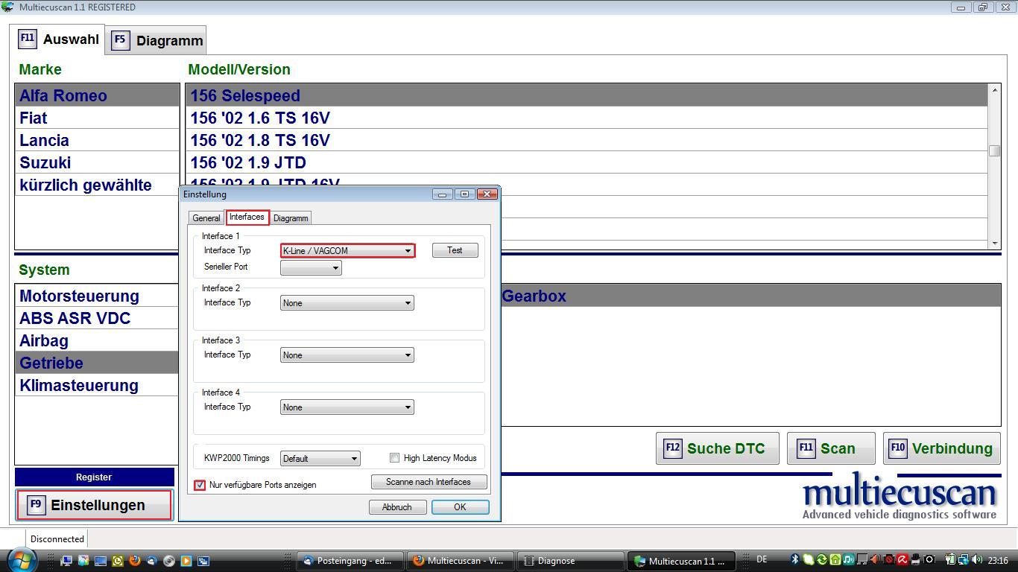
Task: Select Airbag in the System list
Action: tap(97, 341)
